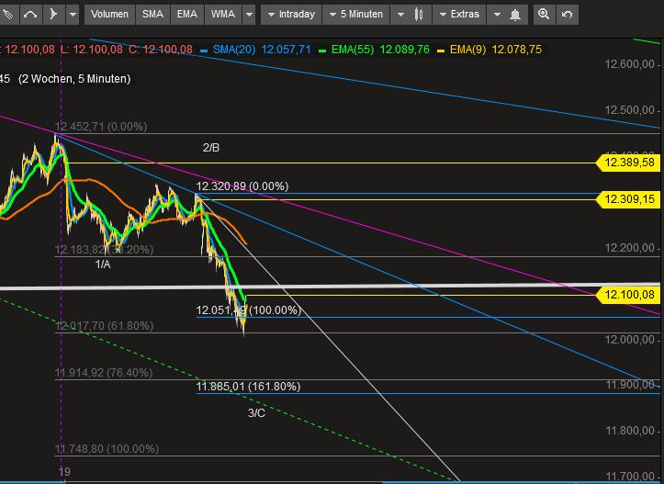Click the low value L: 12.100,08
The image size is (664, 484).
[92, 50]
